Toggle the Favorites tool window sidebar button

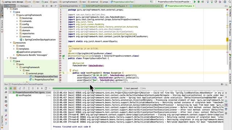click(x=2, y=122)
